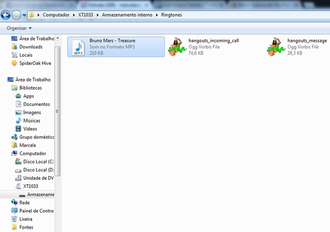Open Downloads in the sidebar favorites
Screen dimensions: 330x232
coord(31,47)
